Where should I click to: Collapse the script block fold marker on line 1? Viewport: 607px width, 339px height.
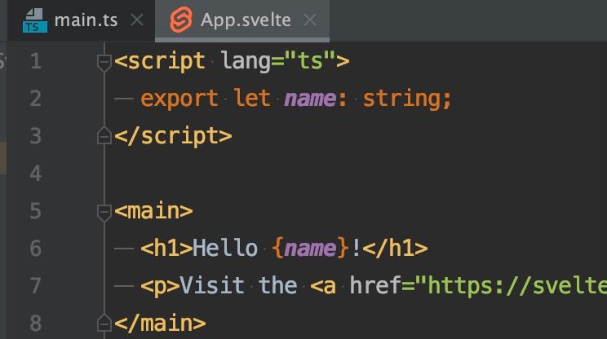tap(104, 62)
